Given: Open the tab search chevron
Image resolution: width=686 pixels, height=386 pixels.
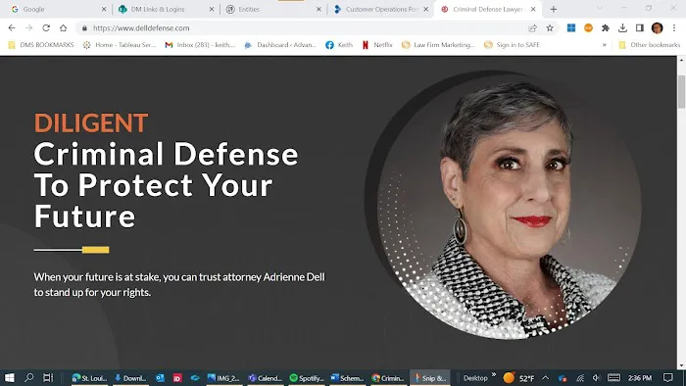Looking at the screenshot, I should coord(600,8).
